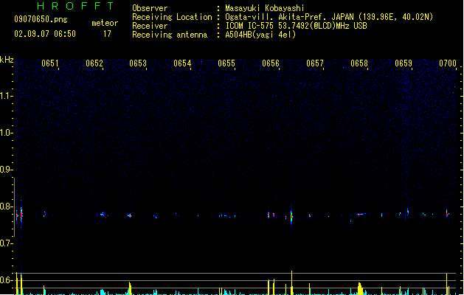The image size is (464, 295).
Task: Click the 0.6 kHz axis label
Action: click(6, 280)
